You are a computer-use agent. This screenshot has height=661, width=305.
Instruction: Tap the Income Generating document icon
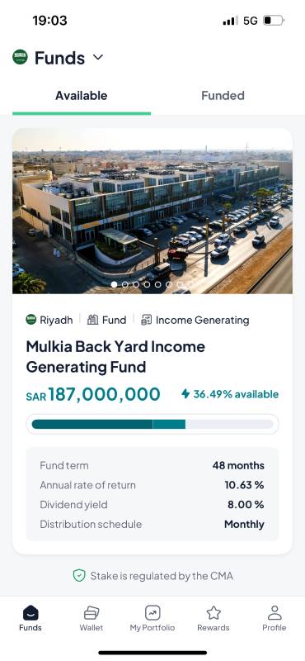pyautogui.click(x=147, y=320)
